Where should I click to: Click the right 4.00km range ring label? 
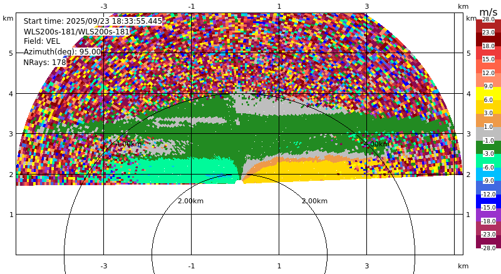(x=377, y=144)
